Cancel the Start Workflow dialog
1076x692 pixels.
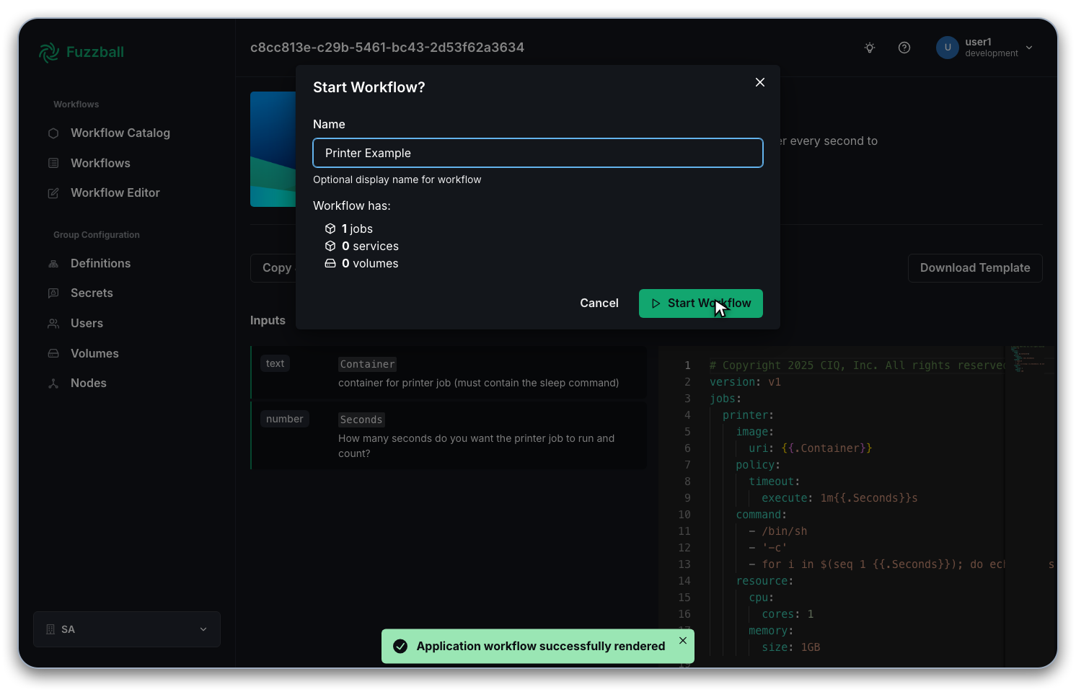click(599, 303)
